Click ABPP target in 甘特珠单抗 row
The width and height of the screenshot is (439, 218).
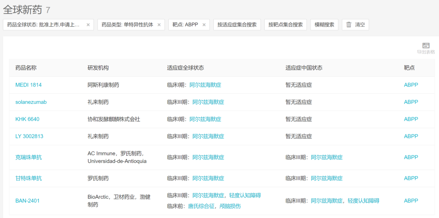click(x=411, y=178)
